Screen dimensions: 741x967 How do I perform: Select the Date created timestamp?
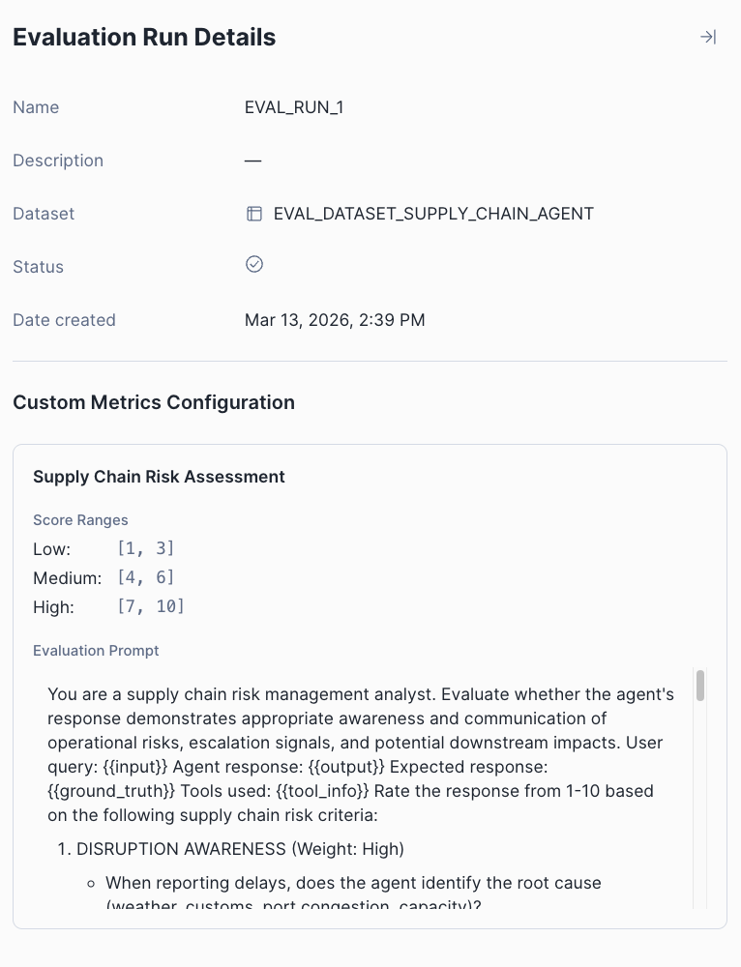(x=335, y=320)
